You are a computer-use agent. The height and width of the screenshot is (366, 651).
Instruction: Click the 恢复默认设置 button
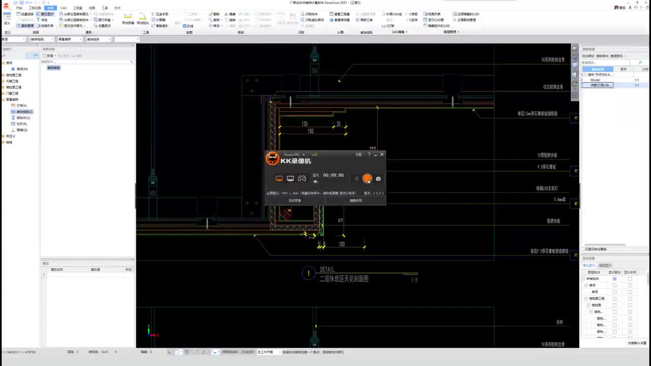[637, 343]
